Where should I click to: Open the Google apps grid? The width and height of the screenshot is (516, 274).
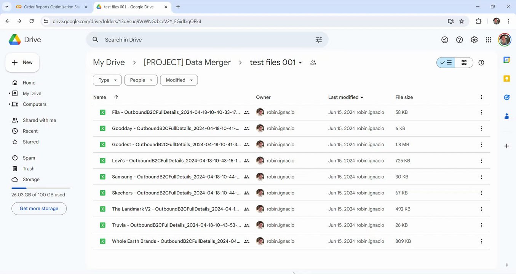click(489, 40)
